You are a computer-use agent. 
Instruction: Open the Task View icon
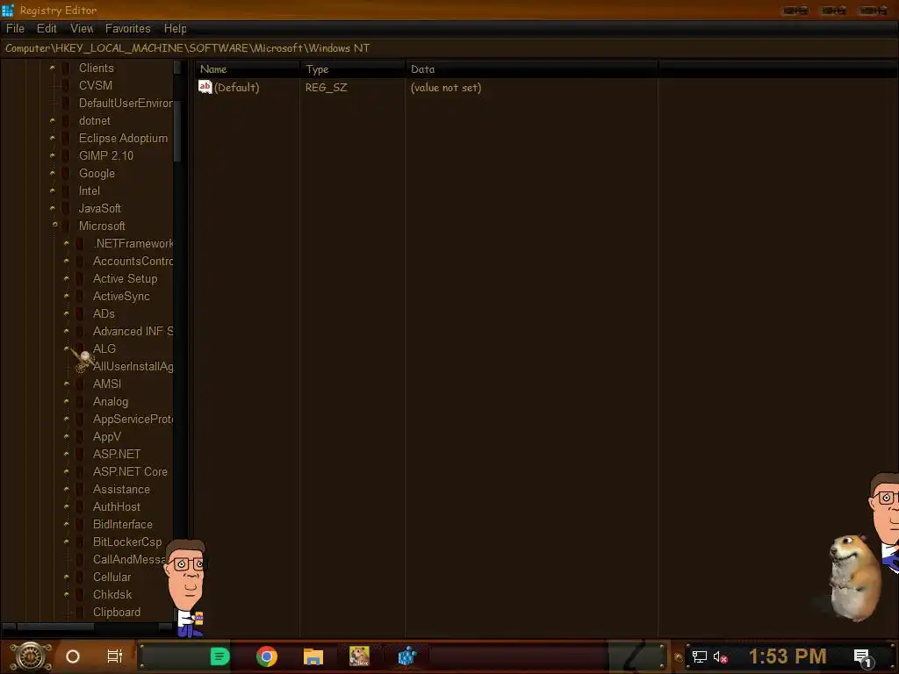pyautogui.click(x=115, y=656)
